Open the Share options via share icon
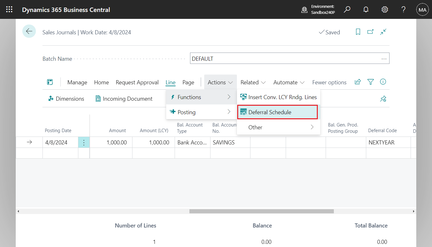This screenshot has width=432, height=247. click(x=357, y=82)
